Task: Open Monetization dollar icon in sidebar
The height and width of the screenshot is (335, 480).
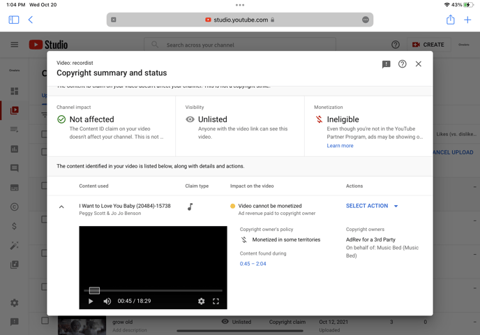Action: coord(14,226)
